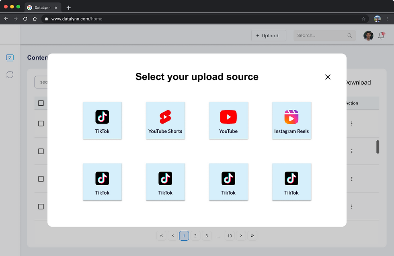Go to page 3
Screen dimensions: 394x256
[x=207, y=236]
